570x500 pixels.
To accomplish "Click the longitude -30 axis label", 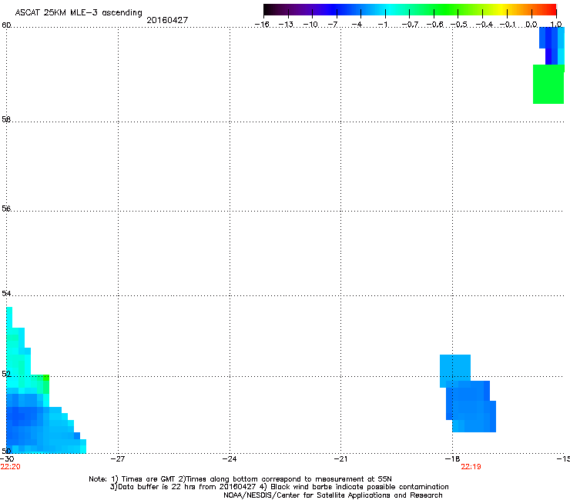I will tap(7, 458).
